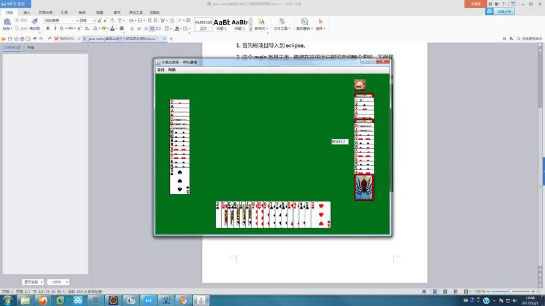Click the save icon in quick access bar
545x306 pixels.
click(10, 39)
